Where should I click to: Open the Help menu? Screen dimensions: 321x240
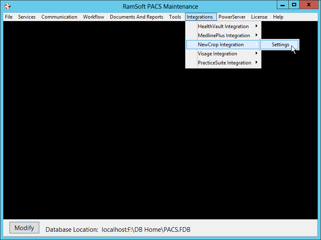pos(278,17)
